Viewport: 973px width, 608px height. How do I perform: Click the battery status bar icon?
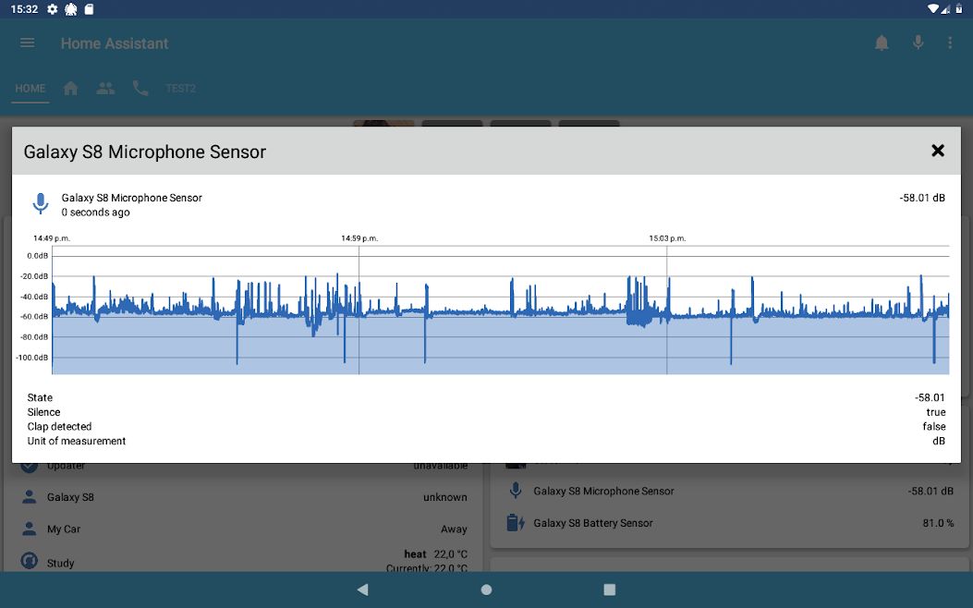point(959,8)
